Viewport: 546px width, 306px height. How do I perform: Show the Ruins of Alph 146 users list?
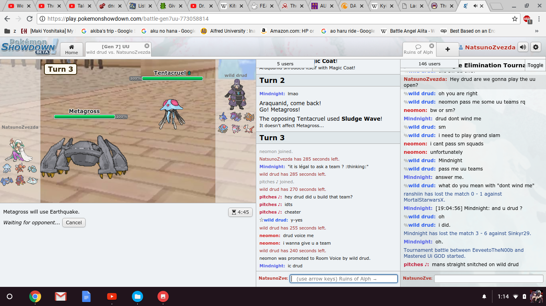pyautogui.click(x=430, y=64)
